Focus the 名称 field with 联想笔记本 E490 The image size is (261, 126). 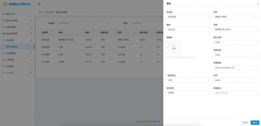click(236, 29)
